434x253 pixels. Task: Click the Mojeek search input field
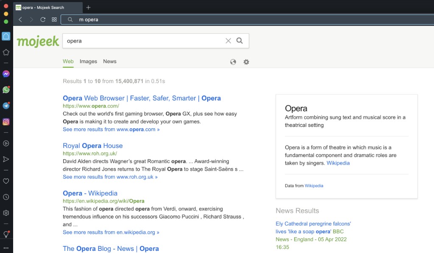click(144, 41)
